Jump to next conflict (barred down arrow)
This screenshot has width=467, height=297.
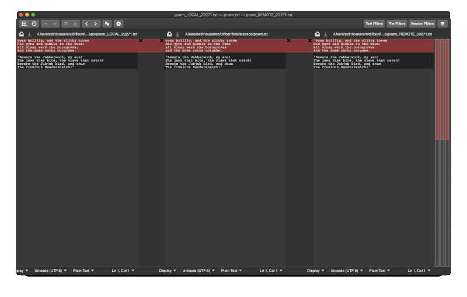(75, 24)
